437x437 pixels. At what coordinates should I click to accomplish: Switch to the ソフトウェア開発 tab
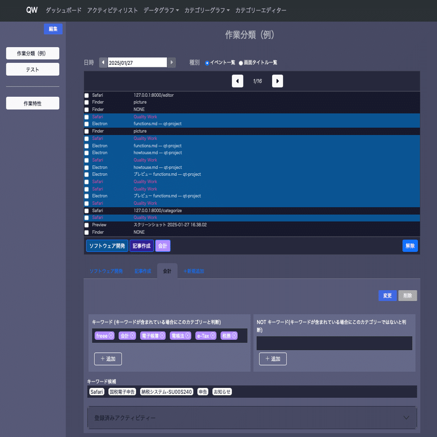click(106, 271)
